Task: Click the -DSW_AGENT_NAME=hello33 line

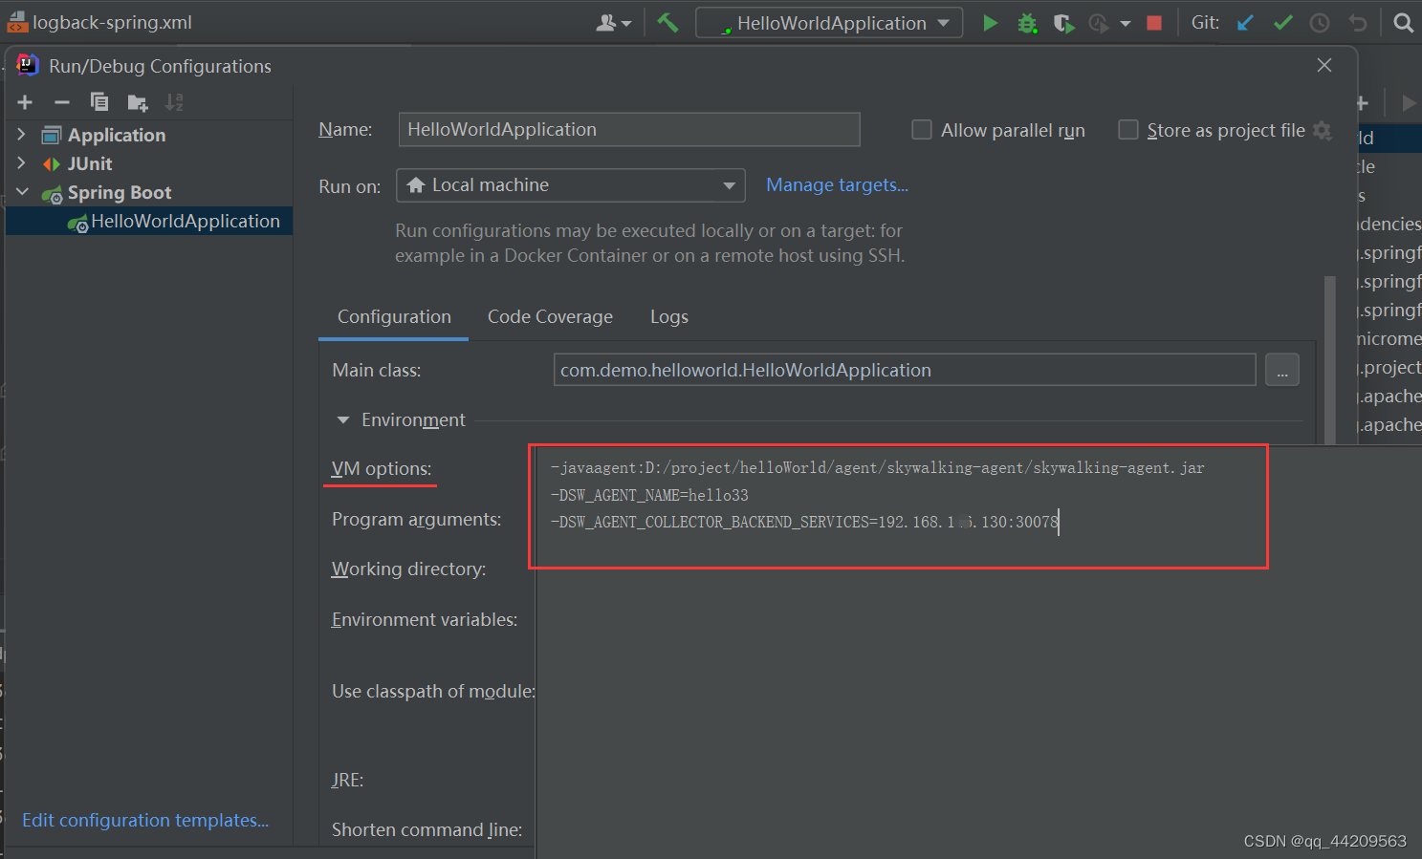Action: 649,495
